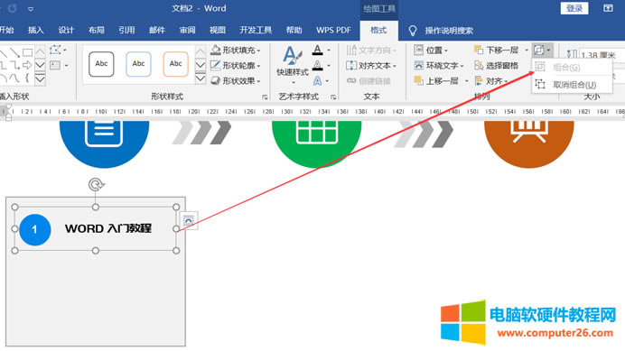Switch to the 插入 tab
Screen dimensions: 625x351
coord(36,31)
